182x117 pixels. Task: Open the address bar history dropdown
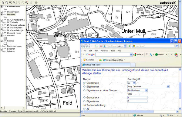pos(125,46)
